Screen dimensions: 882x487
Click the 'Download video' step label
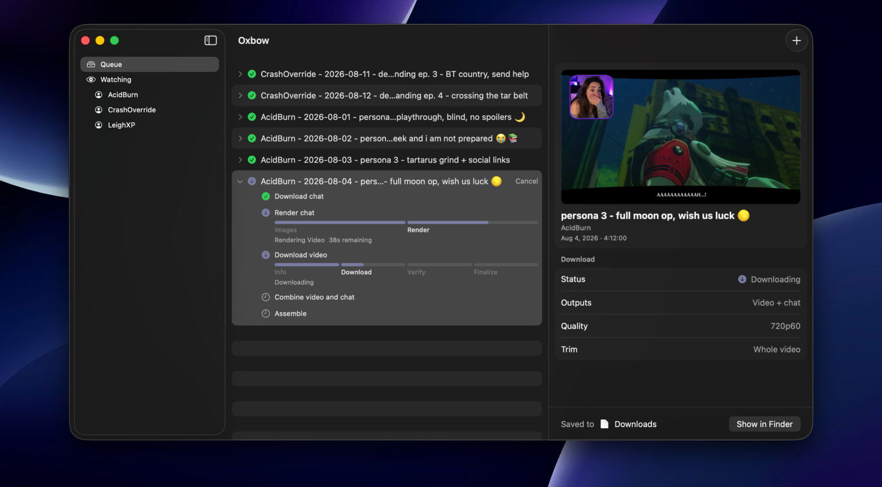pos(300,255)
